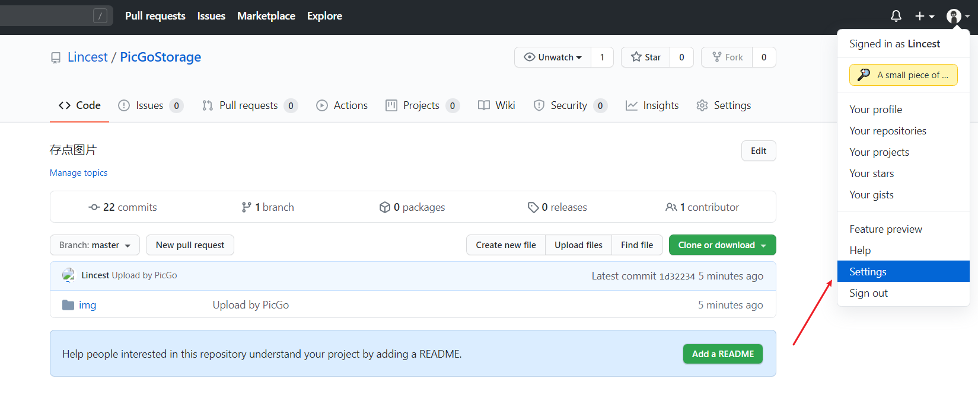Screen dimensions: 978x408
Task: Set status via 'A small piece of' box
Action: pyautogui.click(x=903, y=75)
